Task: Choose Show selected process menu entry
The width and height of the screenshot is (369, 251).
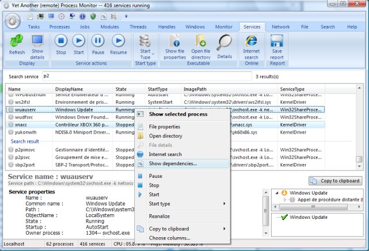Action: [x=179, y=114]
